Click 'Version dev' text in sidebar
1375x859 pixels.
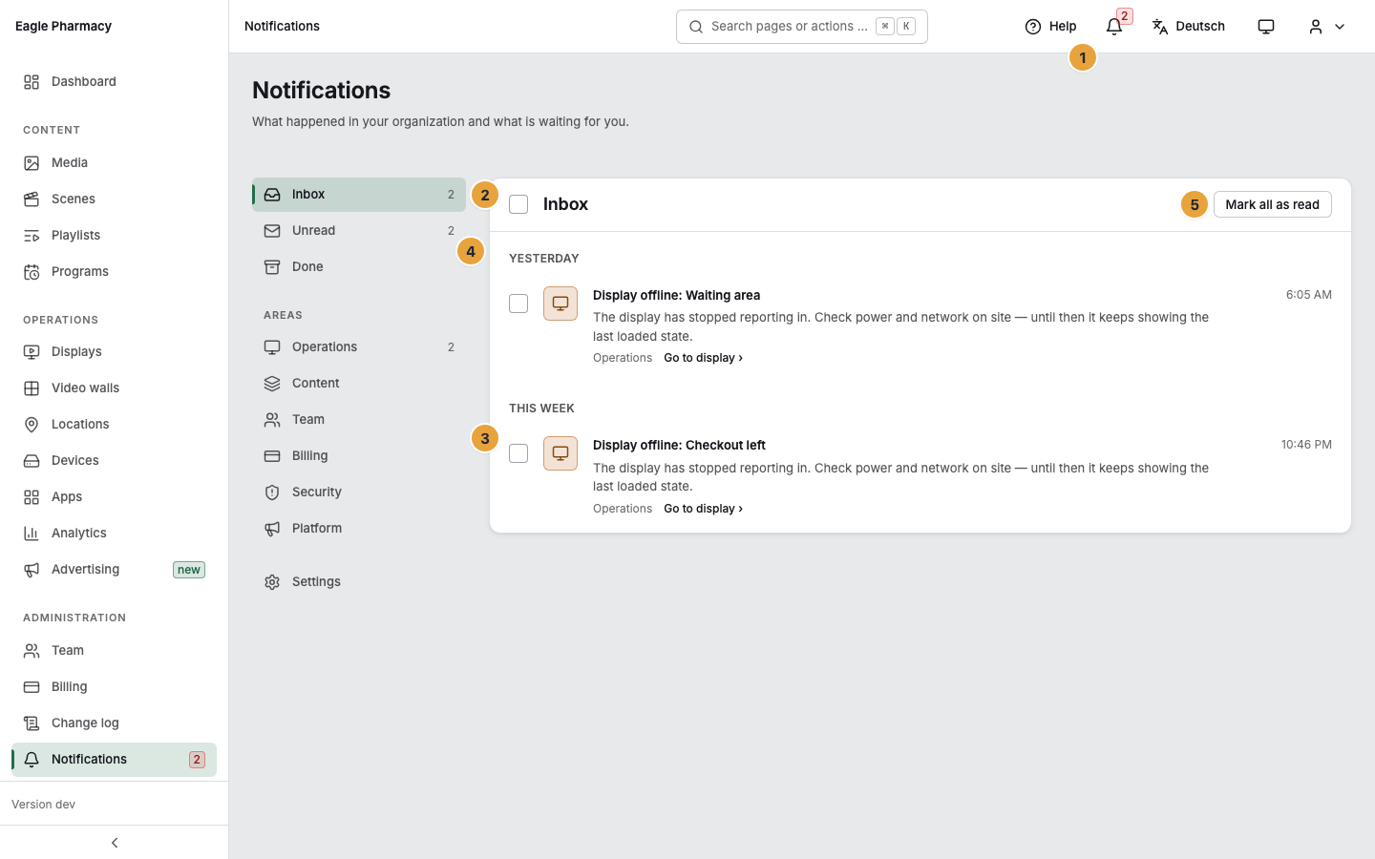coord(43,805)
